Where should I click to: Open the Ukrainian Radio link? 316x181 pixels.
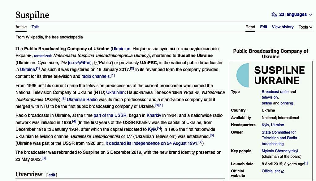pos(82,99)
